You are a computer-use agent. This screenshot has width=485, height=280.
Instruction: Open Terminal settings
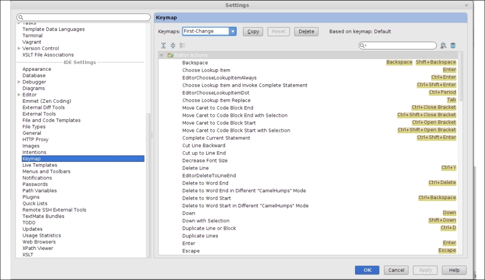32,35
